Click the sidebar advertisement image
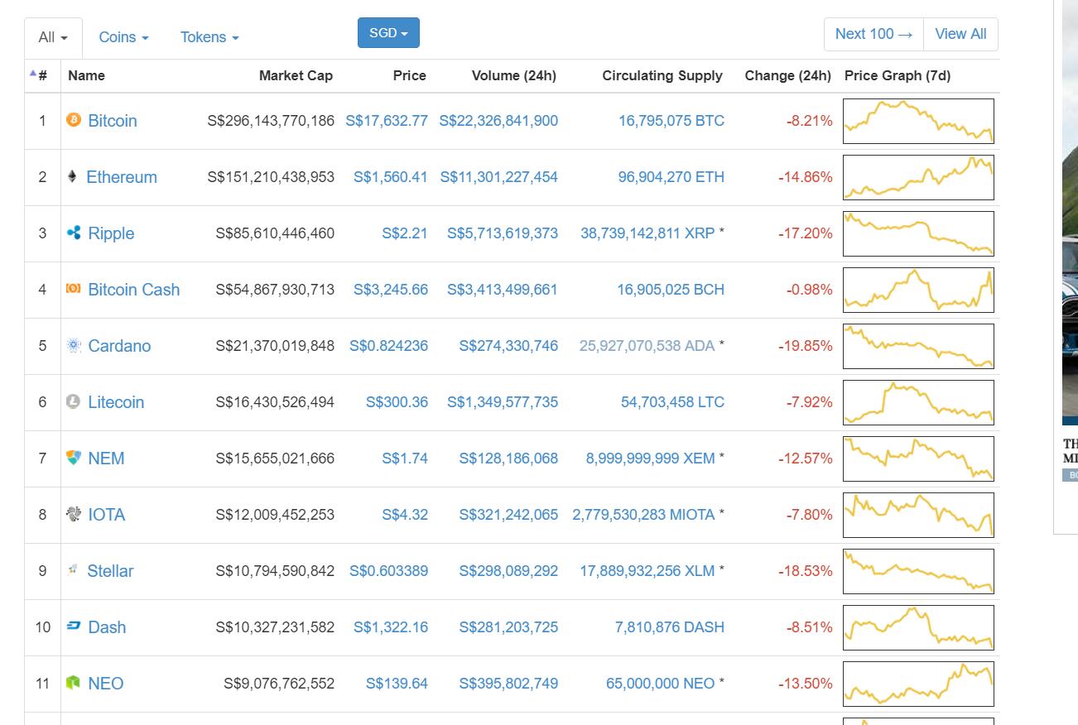This screenshot has width=1078, height=725. click(1070, 211)
